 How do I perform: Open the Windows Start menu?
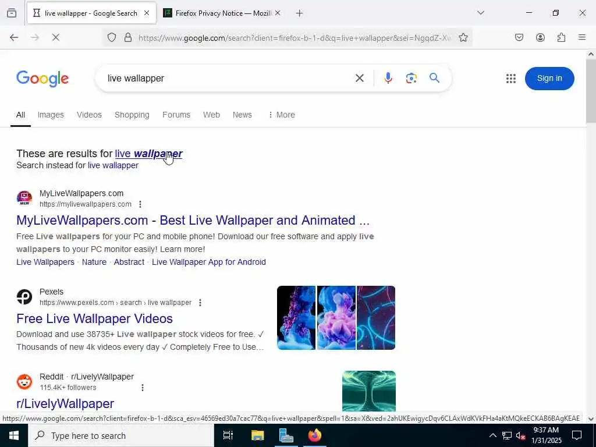click(x=14, y=435)
